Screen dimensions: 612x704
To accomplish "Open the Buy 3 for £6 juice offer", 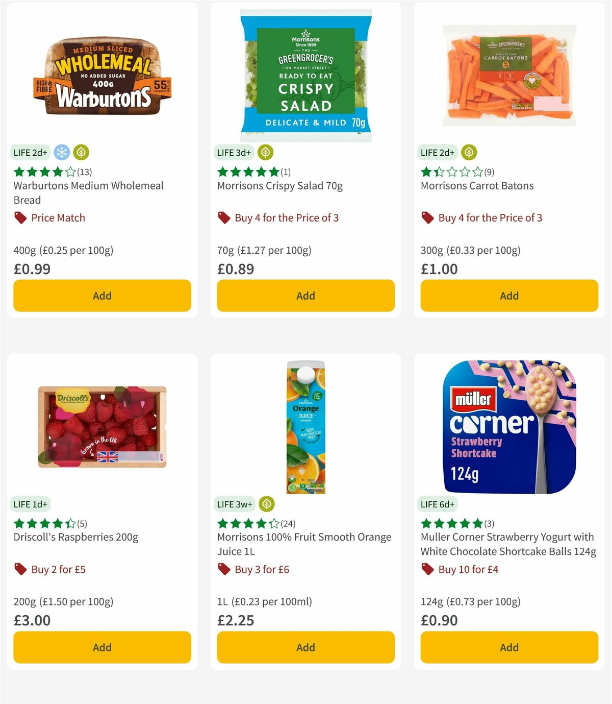I will tap(261, 569).
